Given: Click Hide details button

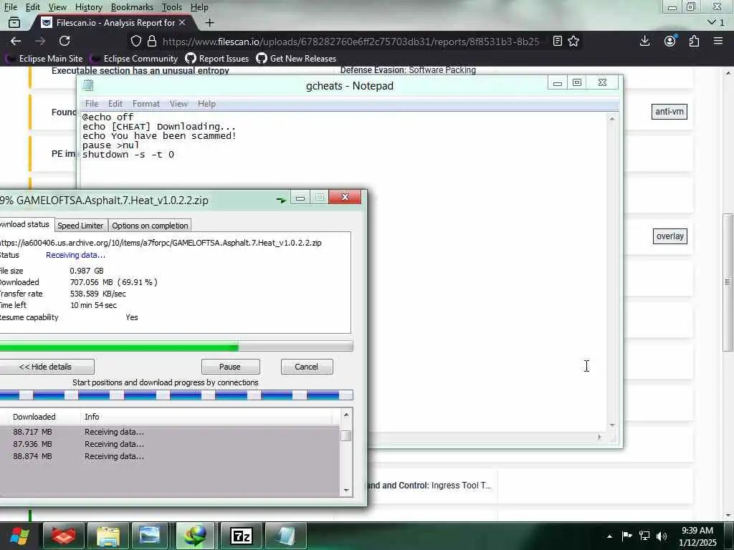Looking at the screenshot, I should (x=45, y=367).
